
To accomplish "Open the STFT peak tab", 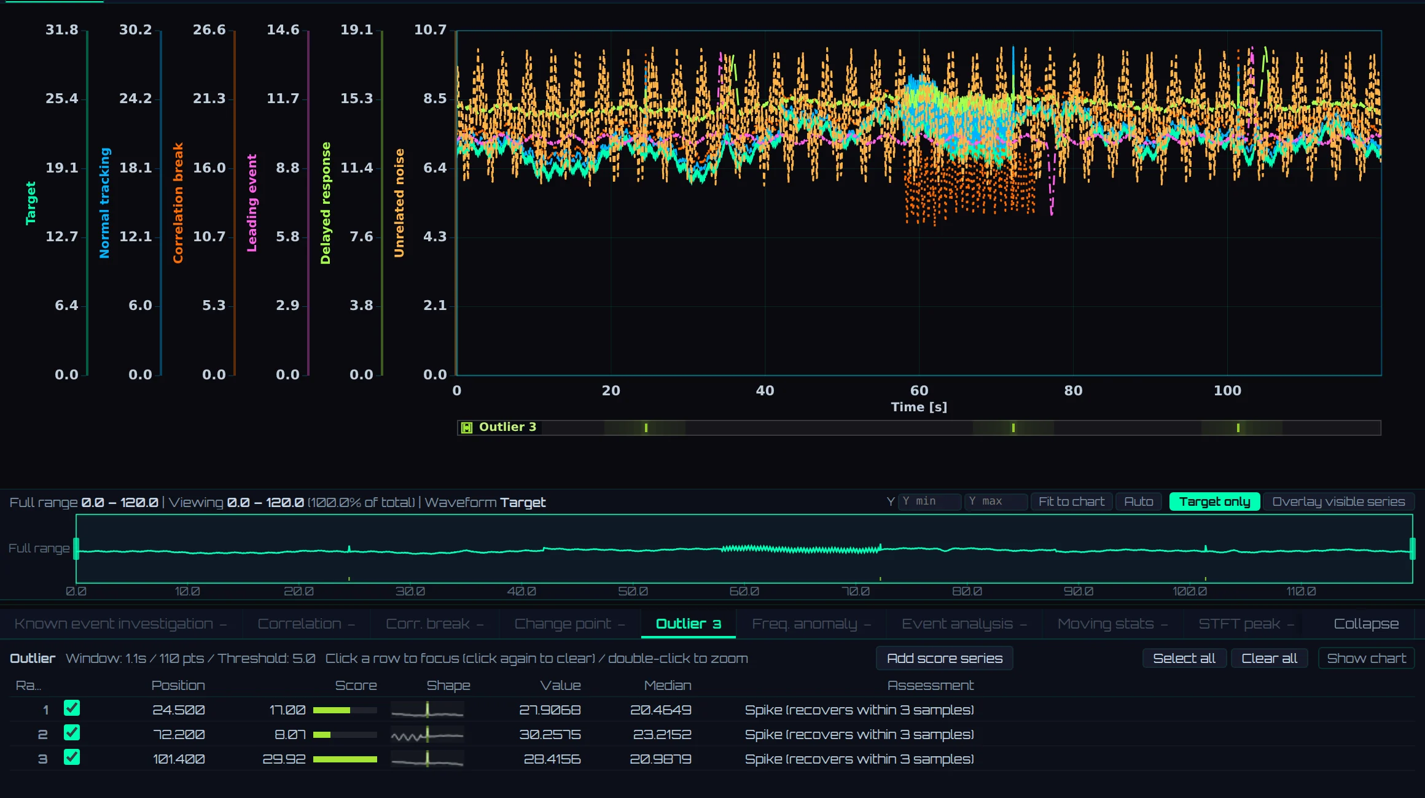I will [1246, 624].
